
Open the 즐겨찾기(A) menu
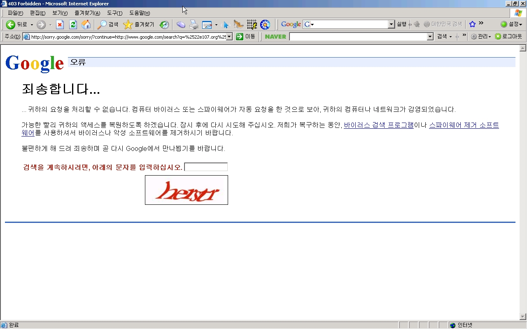(87, 13)
